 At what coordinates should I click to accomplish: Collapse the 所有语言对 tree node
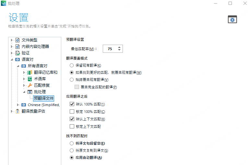click(18, 66)
